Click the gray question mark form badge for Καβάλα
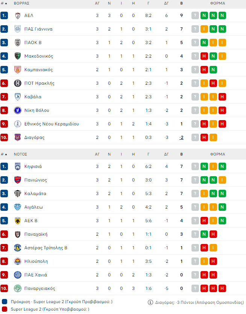 pos(195,97)
